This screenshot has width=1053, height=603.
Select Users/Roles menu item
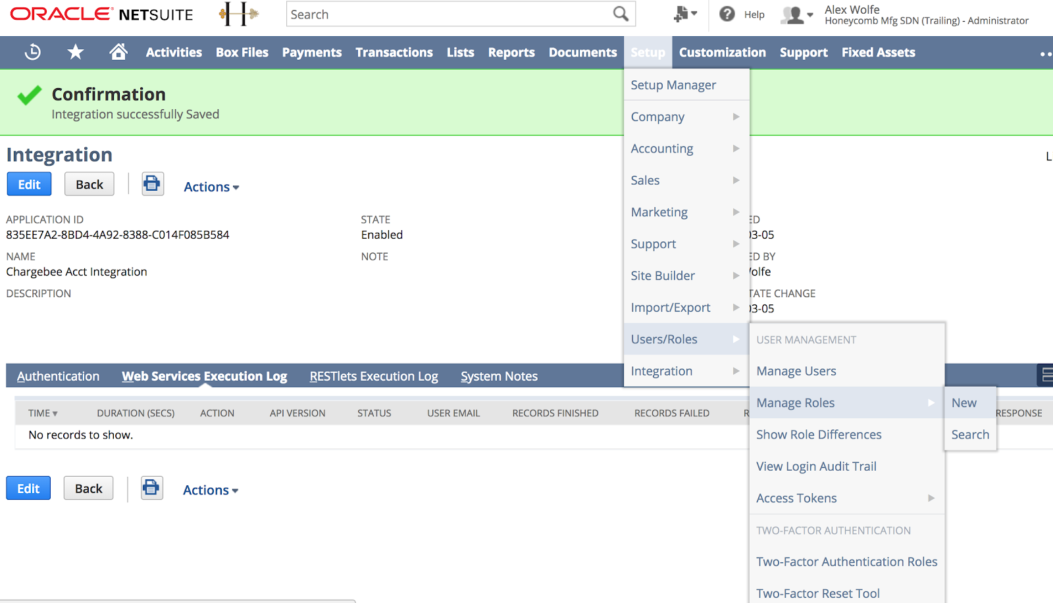(686, 339)
